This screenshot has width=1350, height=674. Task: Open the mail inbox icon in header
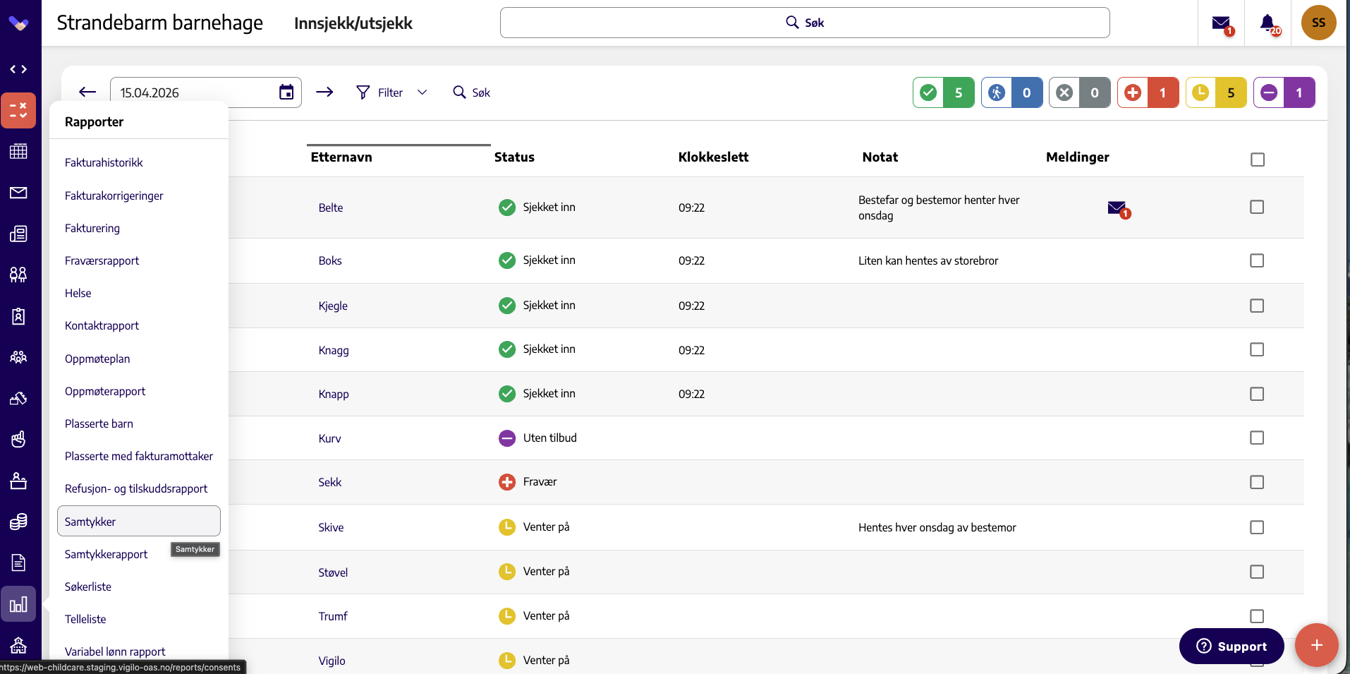(x=1222, y=23)
